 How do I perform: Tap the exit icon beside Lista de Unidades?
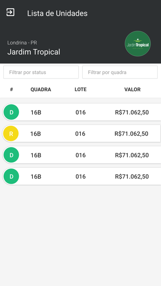[x=10, y=12]
